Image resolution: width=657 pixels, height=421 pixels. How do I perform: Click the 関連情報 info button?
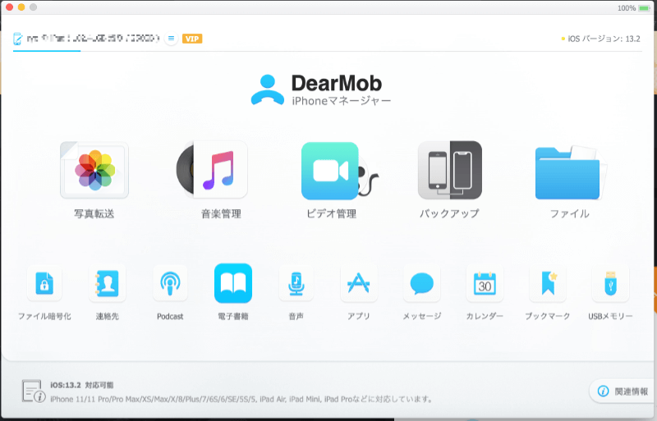(x=623, y=391)
